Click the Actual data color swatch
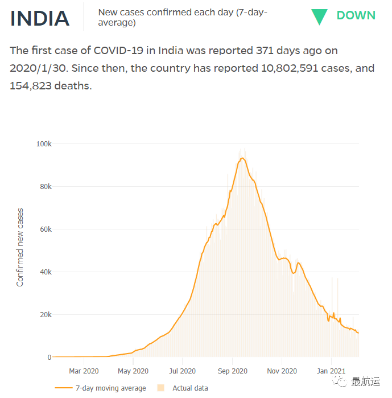Image resolution: width=392 pixels, height=398 pixels. [x=160, y=388]
